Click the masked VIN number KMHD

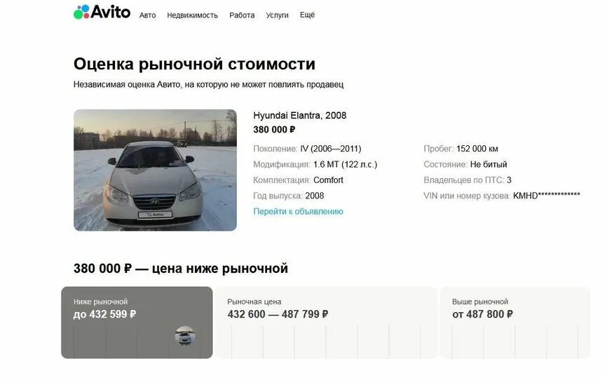click(547, 196)
